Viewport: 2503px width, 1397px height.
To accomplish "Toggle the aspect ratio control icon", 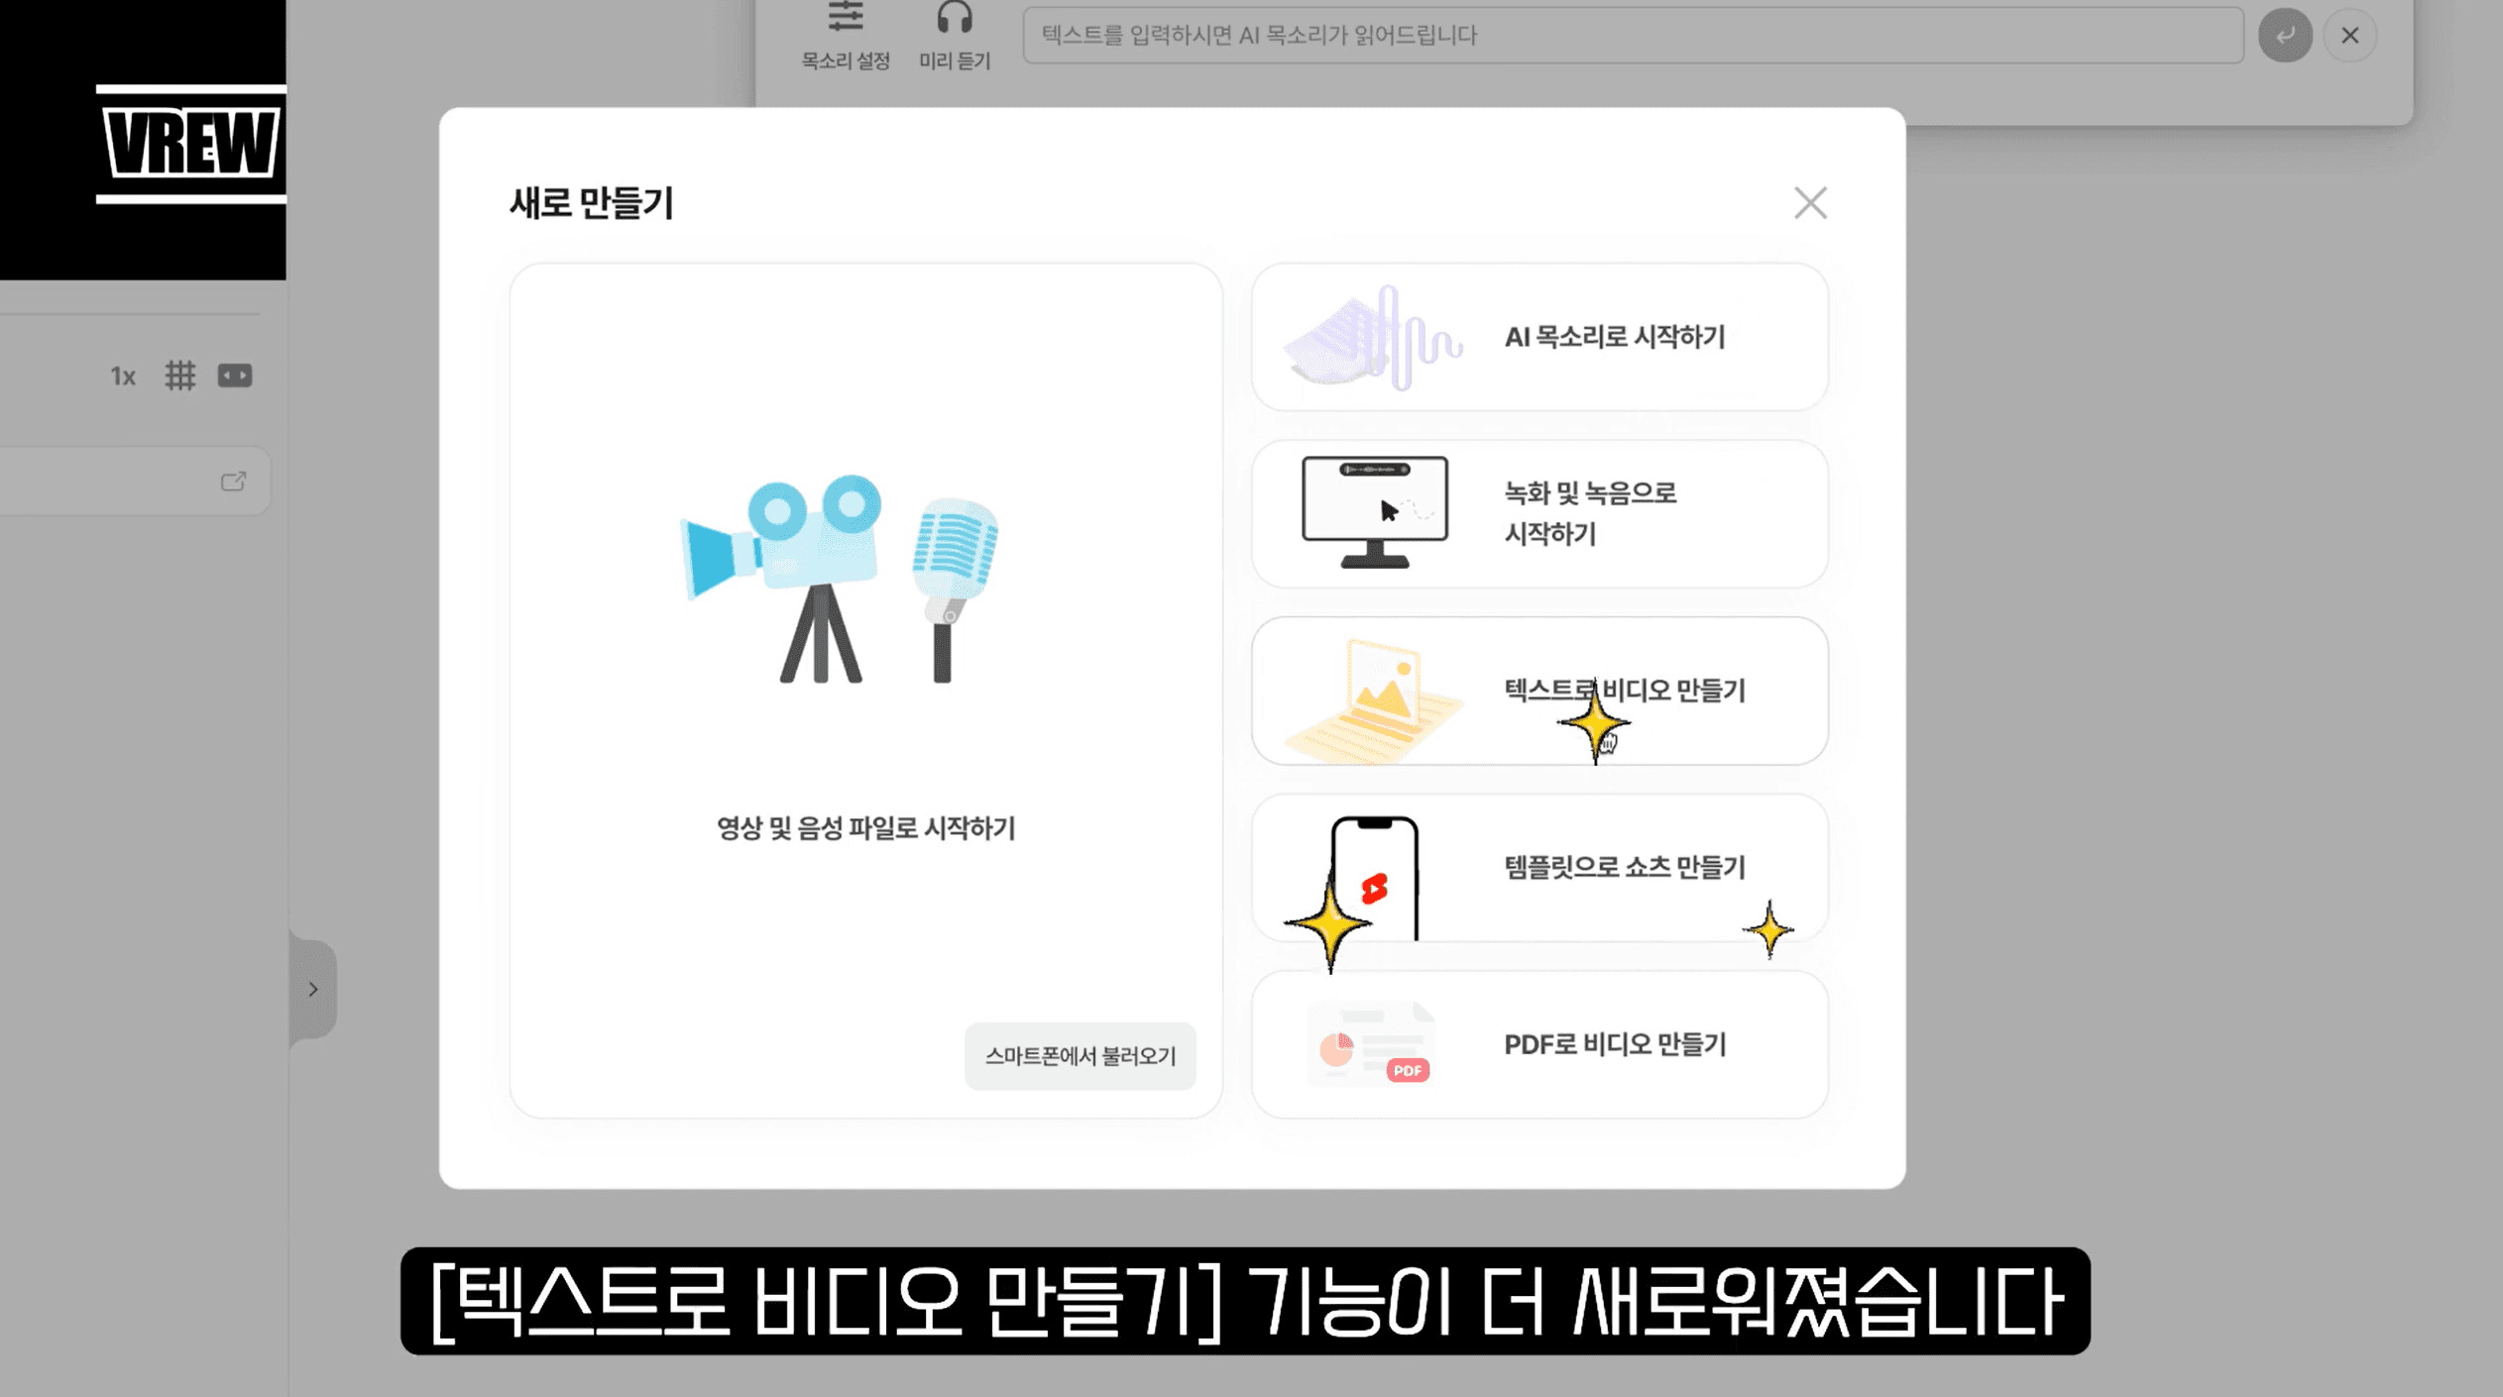I will click(235, 376).
